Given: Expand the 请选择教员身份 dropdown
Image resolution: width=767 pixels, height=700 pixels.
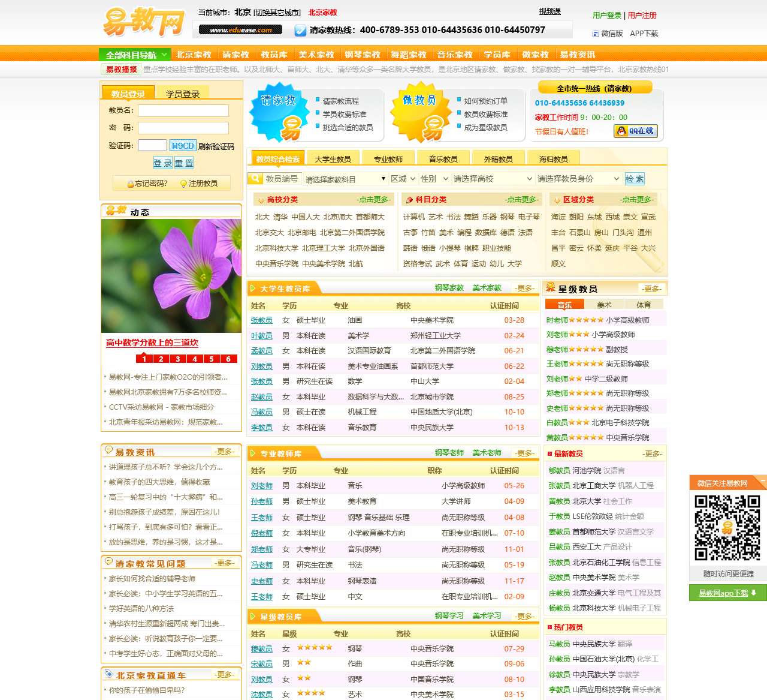Looking at the screenshot, I should pyautogui.click(x=579, y=178).
